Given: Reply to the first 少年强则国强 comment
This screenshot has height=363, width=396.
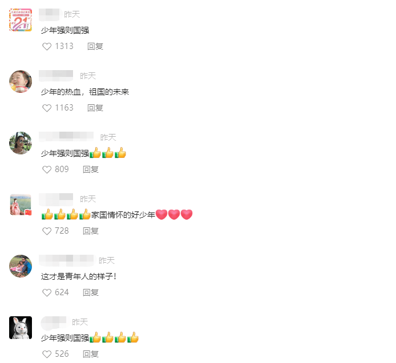Looking at the screenshot, I should [x=95, y=46].
